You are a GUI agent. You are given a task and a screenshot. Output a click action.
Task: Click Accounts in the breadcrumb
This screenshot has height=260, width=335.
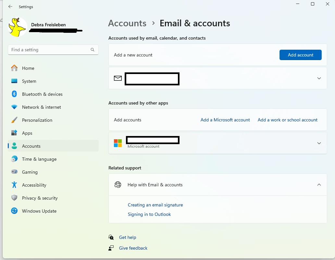pyautogui.click(x=127, y=23)
